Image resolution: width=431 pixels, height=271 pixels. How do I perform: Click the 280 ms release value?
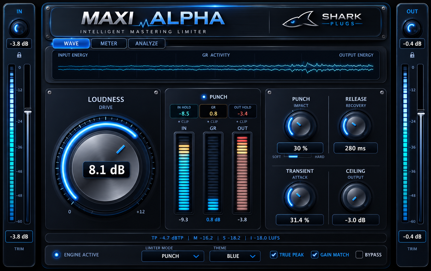(x=356, y=148)
